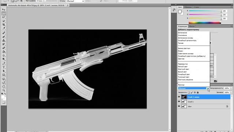
Task: Close the Automatic-Ak-Kalash document tab
Action: [x=67, y=5]
